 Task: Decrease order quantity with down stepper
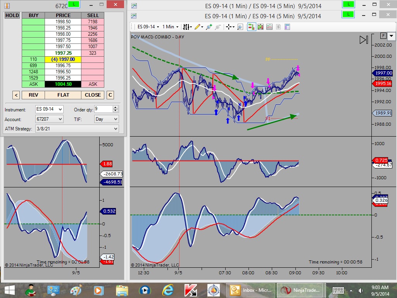tap(116, 111)
